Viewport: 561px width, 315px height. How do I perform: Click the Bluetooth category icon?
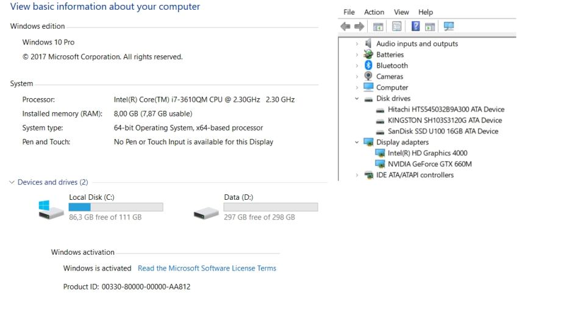tap(368, 65)
